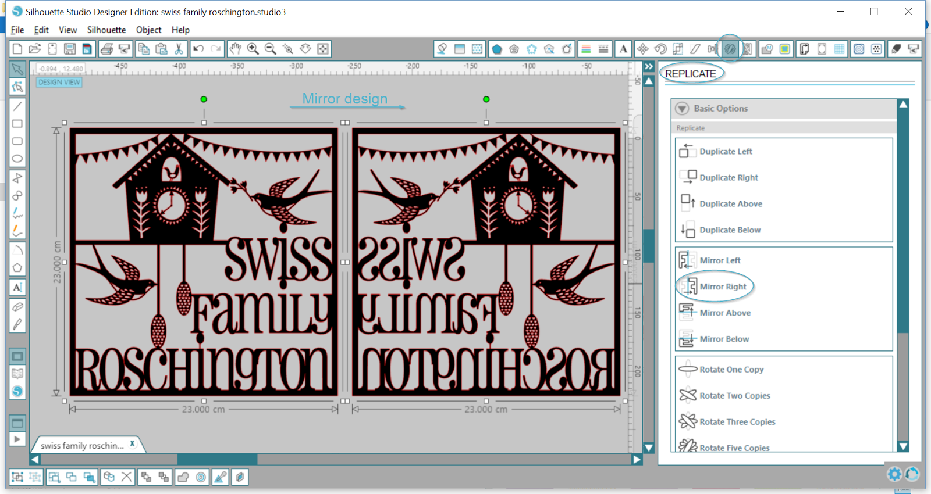Click the Replicate panel scroll down arrow
The image size is (931, 494).
[x=903, y=446]
